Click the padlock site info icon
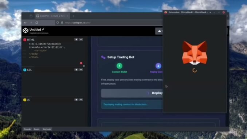This screenshot has width=247, height=139. [x=62, y=23]
